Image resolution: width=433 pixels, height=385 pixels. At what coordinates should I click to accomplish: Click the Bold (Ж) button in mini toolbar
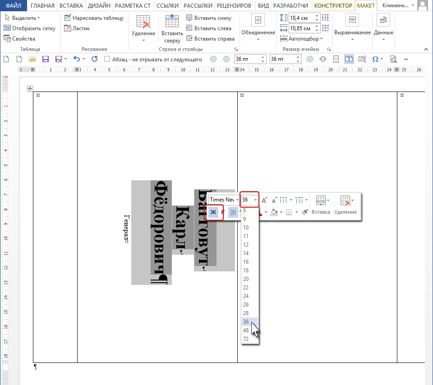[213, 212]
